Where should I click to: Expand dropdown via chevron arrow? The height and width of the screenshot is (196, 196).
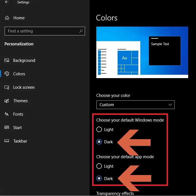[x=170, y=105]
